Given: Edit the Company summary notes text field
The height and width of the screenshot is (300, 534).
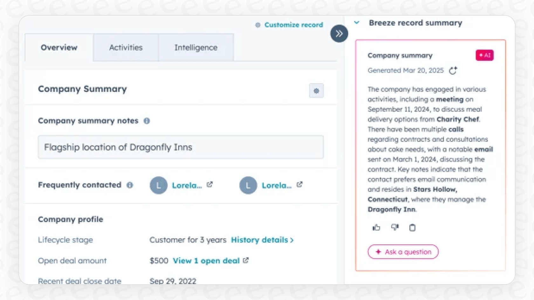Looking at the screenshot, I should (x=181, y=147).
